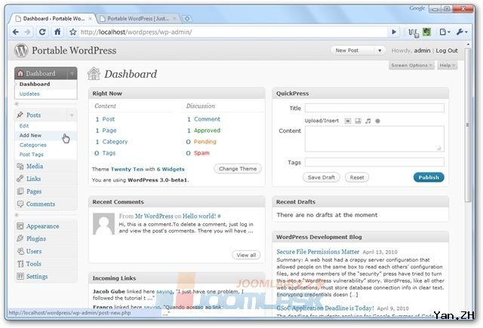Click into the QuickPress Title field

point(374,108)
